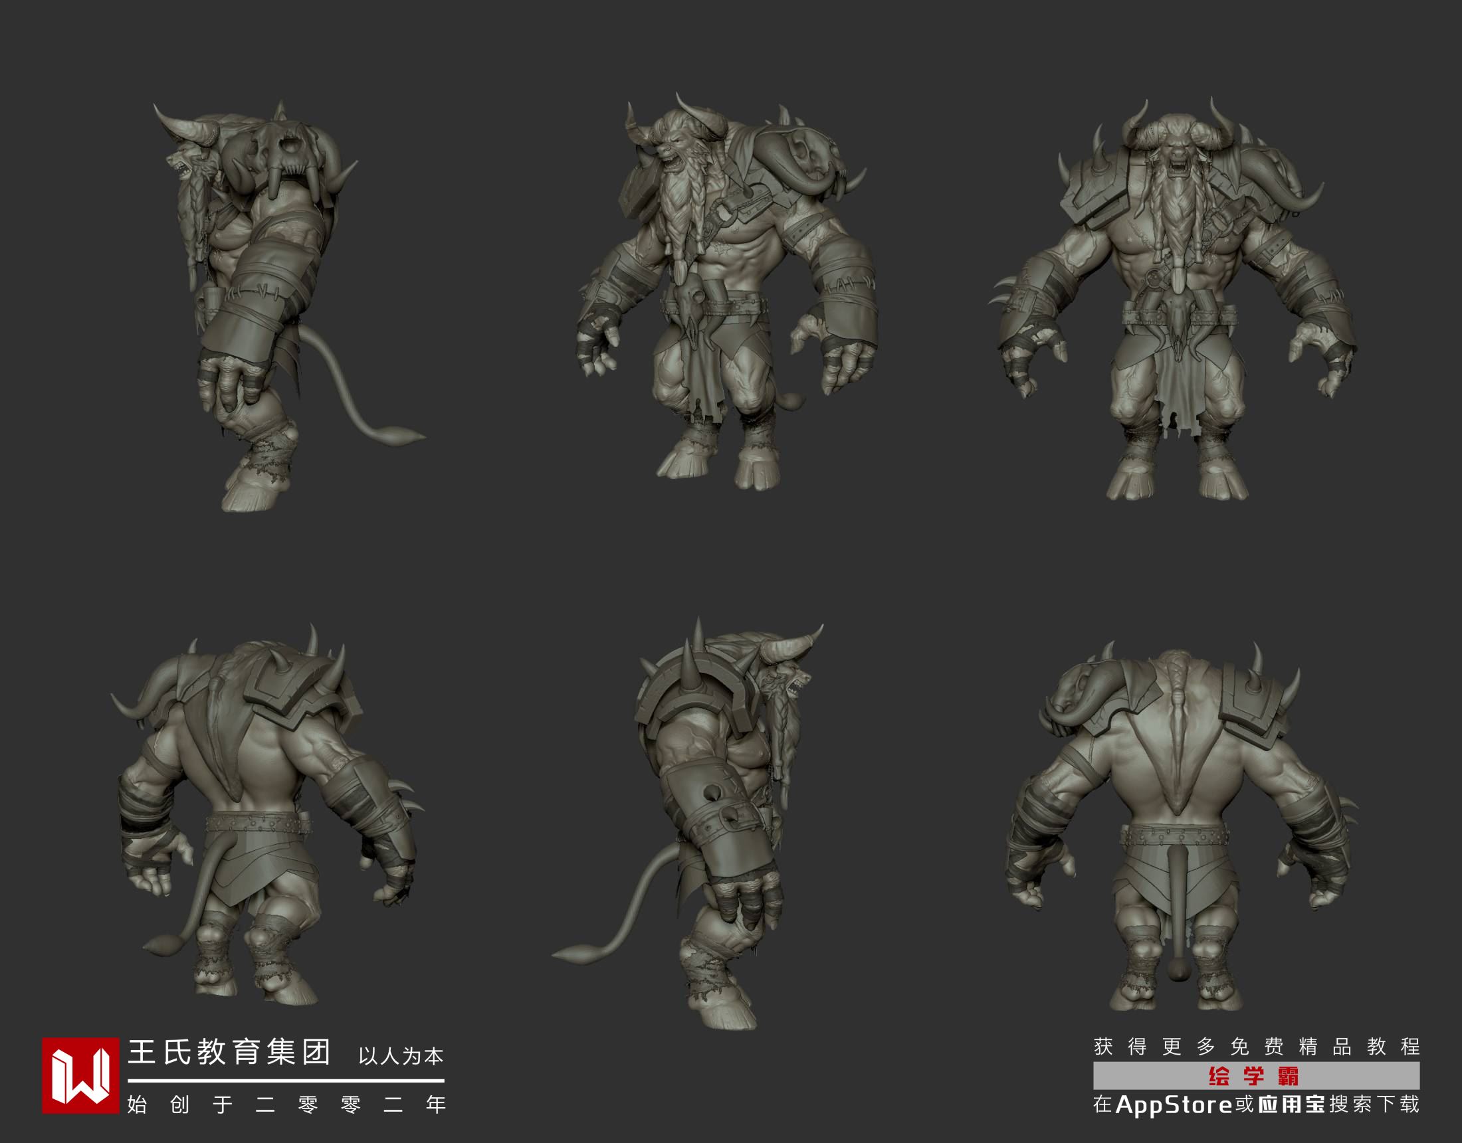The width and height of the screenshot is (1462, 1143).
Task: Click the 始创于二零零二年 caption text
Action: (286, 1104)
